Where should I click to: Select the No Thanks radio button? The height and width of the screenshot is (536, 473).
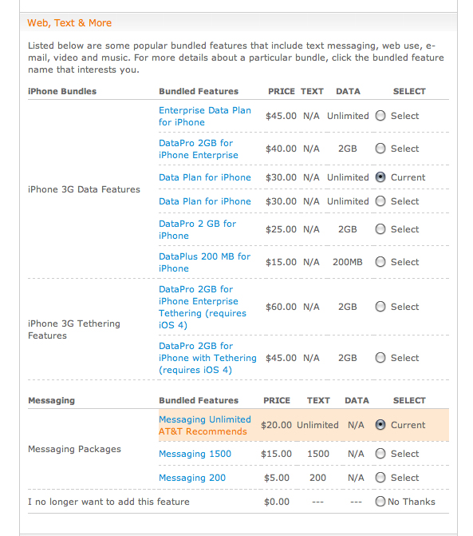380,502
